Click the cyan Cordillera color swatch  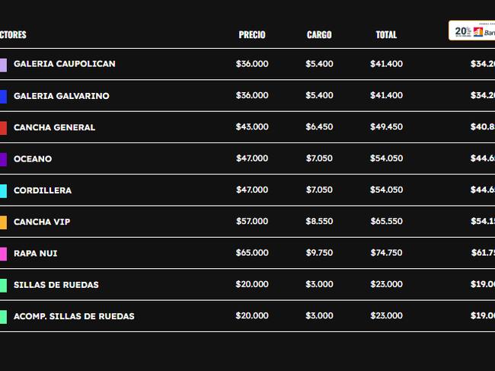pyautogui.click(x=3, y=191)
